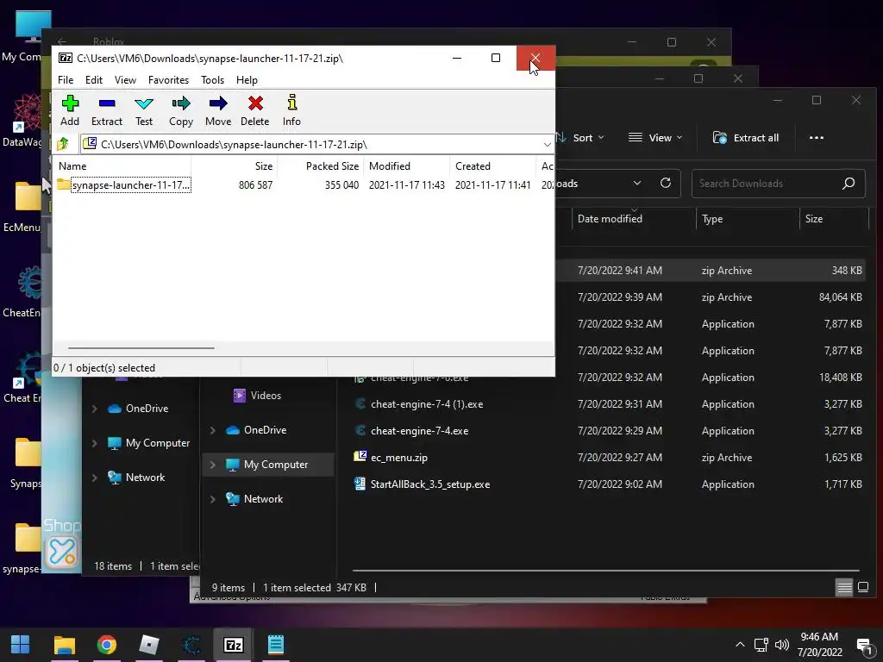Open the Info tool in 7-Zip

coord(291,110)
